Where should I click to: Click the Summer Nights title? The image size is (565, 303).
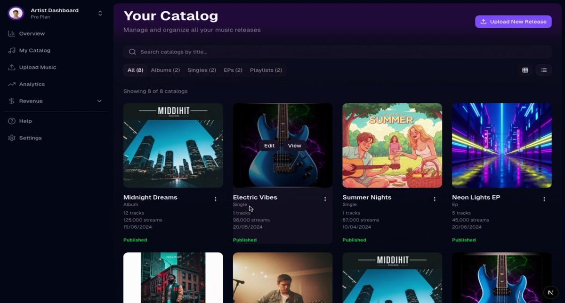[x=367, y=197]
